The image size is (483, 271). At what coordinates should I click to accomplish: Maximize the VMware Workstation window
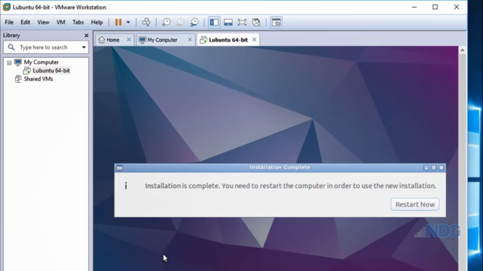coord(435,7)
